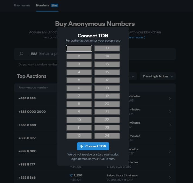Screen dimensions: 193x183
Task: Open the Price high to low dropdown
Action: pyautogui.click(x=157, y=76)
